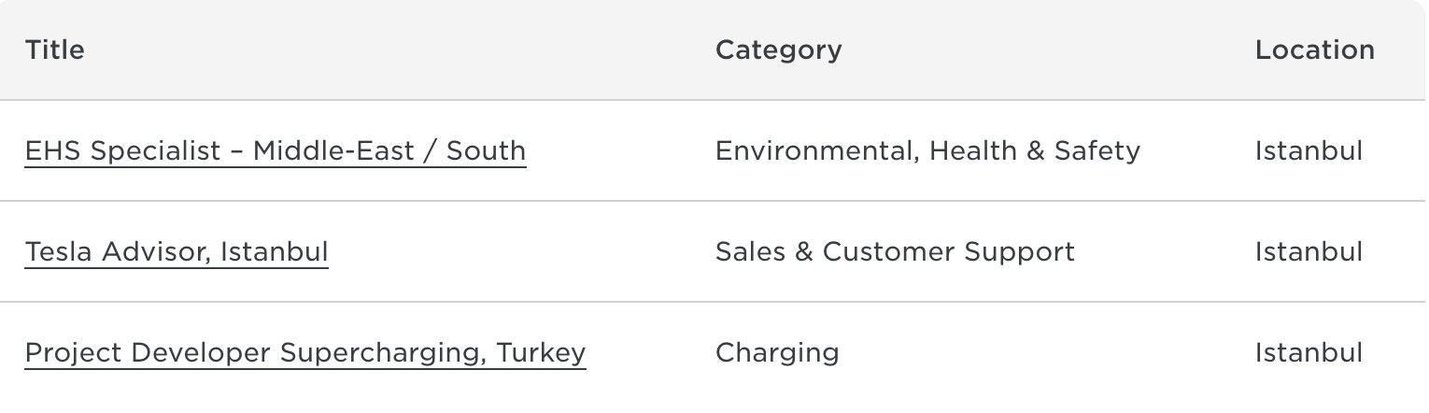Open the Tesla Advisor, Istanbul listing

pyautogui.click(x=177, y=251)
